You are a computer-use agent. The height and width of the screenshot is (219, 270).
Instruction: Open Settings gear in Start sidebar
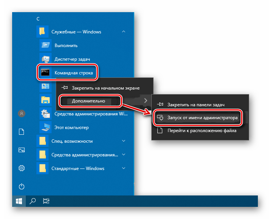click(x=22, y=168)
